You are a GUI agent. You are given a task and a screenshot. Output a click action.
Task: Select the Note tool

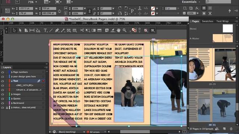pos(107,31)
